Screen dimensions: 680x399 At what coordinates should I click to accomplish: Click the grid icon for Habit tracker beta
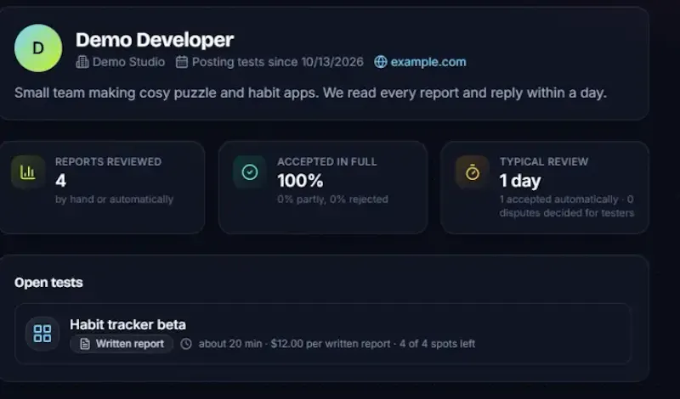tap(42, 334)
